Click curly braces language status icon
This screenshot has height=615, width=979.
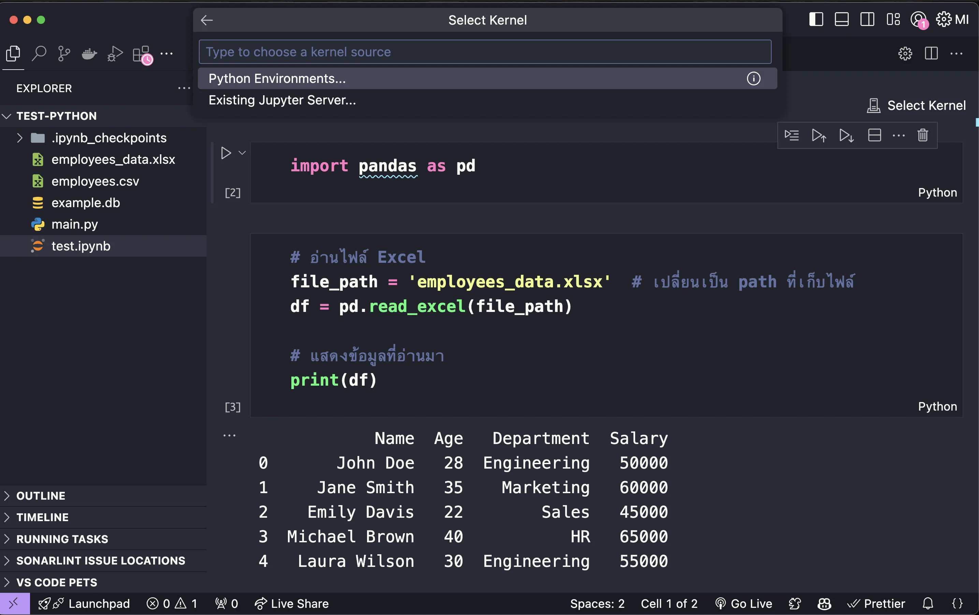958,604
